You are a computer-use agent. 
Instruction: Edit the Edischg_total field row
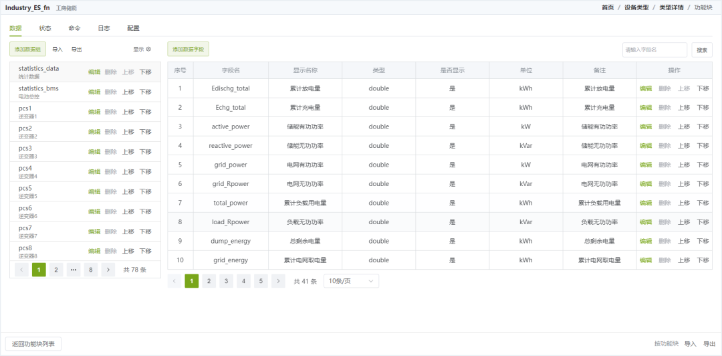tap(646, 88)
